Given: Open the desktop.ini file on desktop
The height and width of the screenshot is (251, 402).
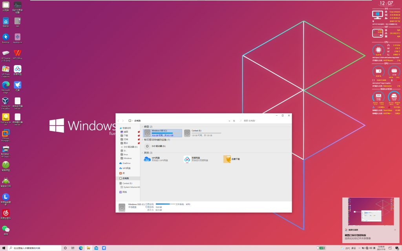Looking at the screenshot, I should click(x=17, y=38).
